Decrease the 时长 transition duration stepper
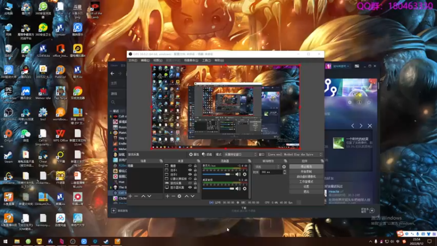 coord(284,173)
